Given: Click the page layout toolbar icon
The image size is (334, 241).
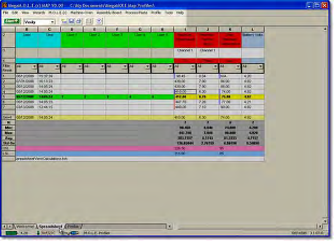Looking at the screenshot, I should [89, 21].
